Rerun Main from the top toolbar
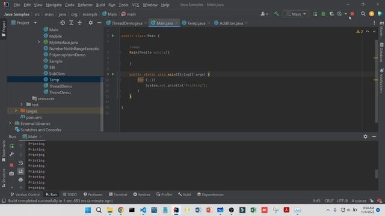 pyautogui.click(x=315, y=14)
